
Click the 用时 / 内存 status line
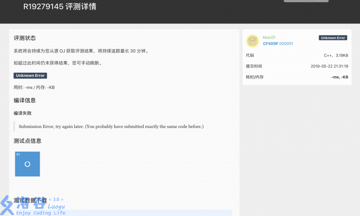[34, 87]
